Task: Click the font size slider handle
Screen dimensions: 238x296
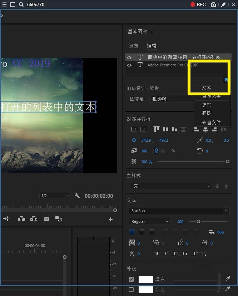Action: [198, 221]
